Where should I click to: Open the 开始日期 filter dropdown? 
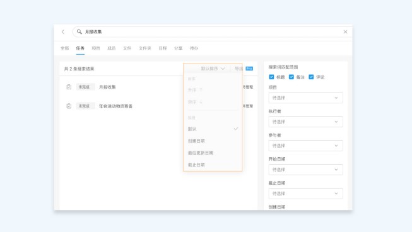(305, 170)
